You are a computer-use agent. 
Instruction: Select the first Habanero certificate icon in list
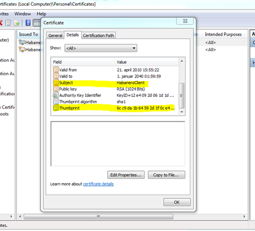22,42
